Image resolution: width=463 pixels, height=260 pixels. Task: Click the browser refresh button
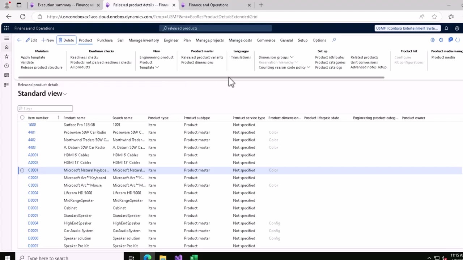[x=23, y=17]
